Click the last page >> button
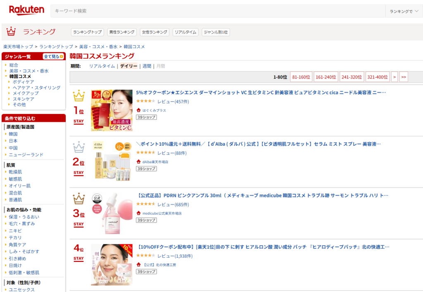423x292 pixels. coord(404,77)
